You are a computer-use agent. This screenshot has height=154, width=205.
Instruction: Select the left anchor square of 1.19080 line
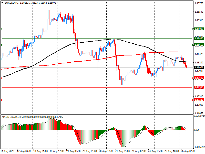(2, 29)
